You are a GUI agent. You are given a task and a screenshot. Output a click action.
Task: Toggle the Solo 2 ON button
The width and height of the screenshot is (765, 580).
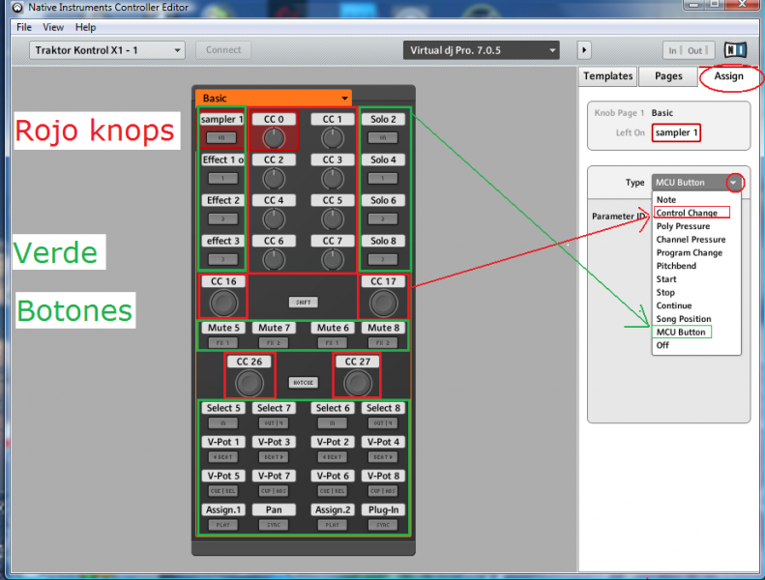(383, 137)
